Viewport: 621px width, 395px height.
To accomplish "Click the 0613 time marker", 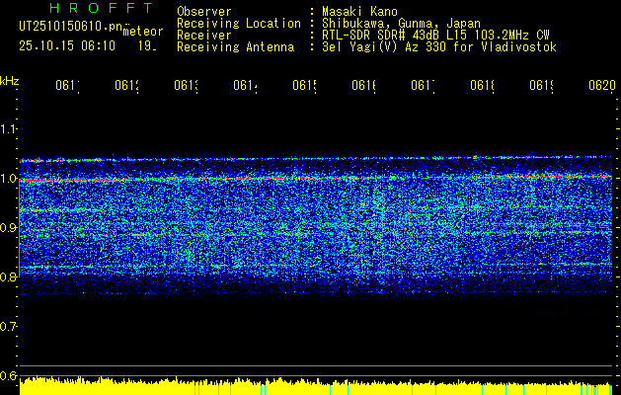I will pyautogui.click(x=186, y=85).
